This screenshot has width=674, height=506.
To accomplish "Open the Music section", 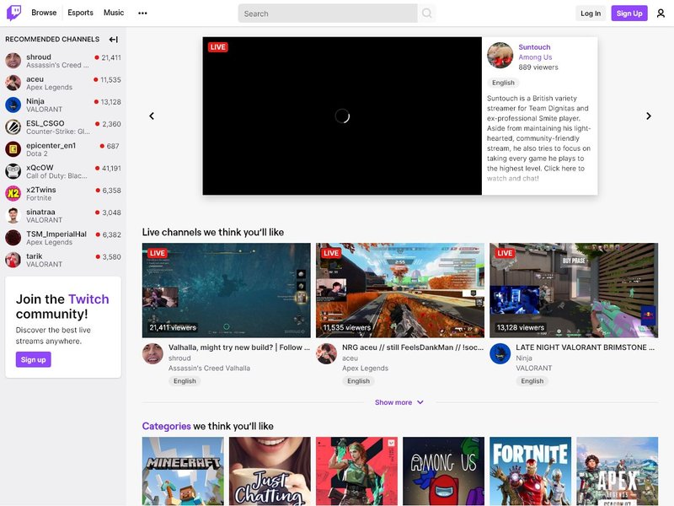I will [115, 13].
